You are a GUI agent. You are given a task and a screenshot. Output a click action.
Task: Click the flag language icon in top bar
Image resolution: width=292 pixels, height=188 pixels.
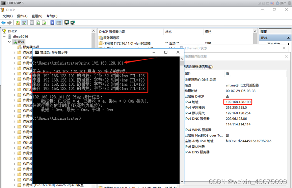pos(272,3)
